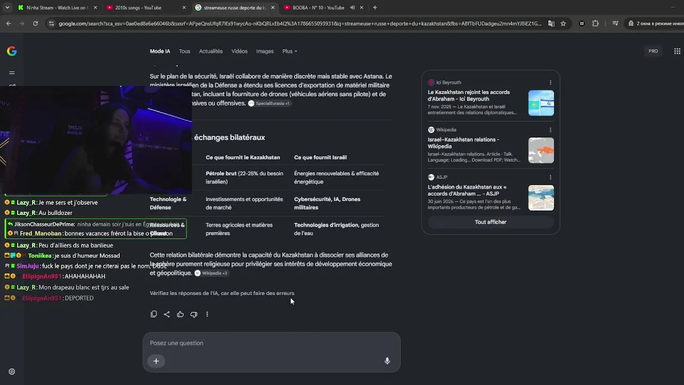This screenshot has width=684, height=385.
Task: Switch to the Actualités tab
Action: coord(211,51)
